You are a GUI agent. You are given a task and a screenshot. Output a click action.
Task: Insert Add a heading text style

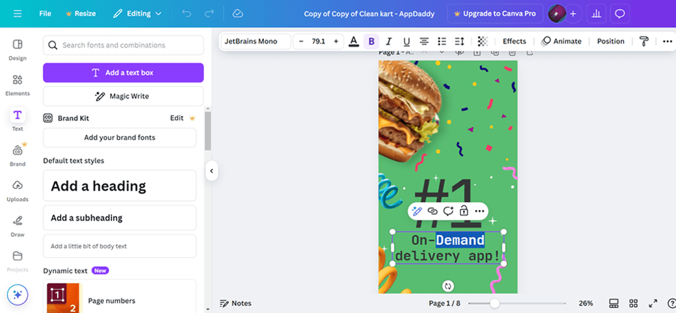120,185
